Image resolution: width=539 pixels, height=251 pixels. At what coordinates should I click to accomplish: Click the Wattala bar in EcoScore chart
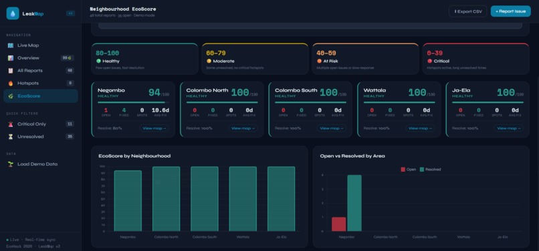tap(243, 199)
